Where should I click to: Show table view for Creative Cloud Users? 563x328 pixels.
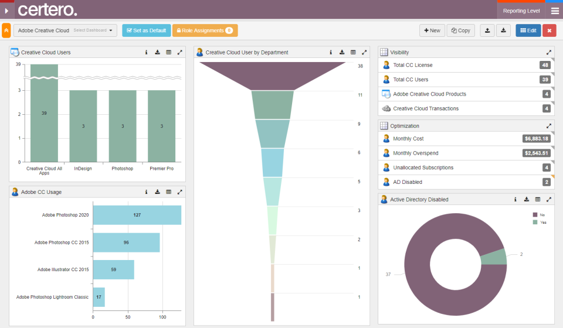[168, 52]
